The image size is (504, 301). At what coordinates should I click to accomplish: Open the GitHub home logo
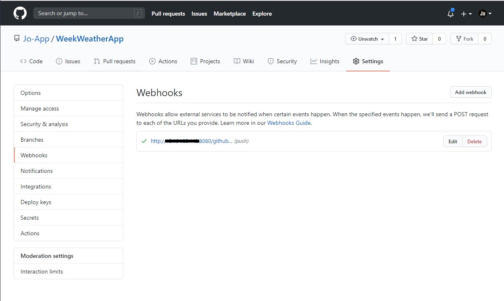(x=20, y=13)
